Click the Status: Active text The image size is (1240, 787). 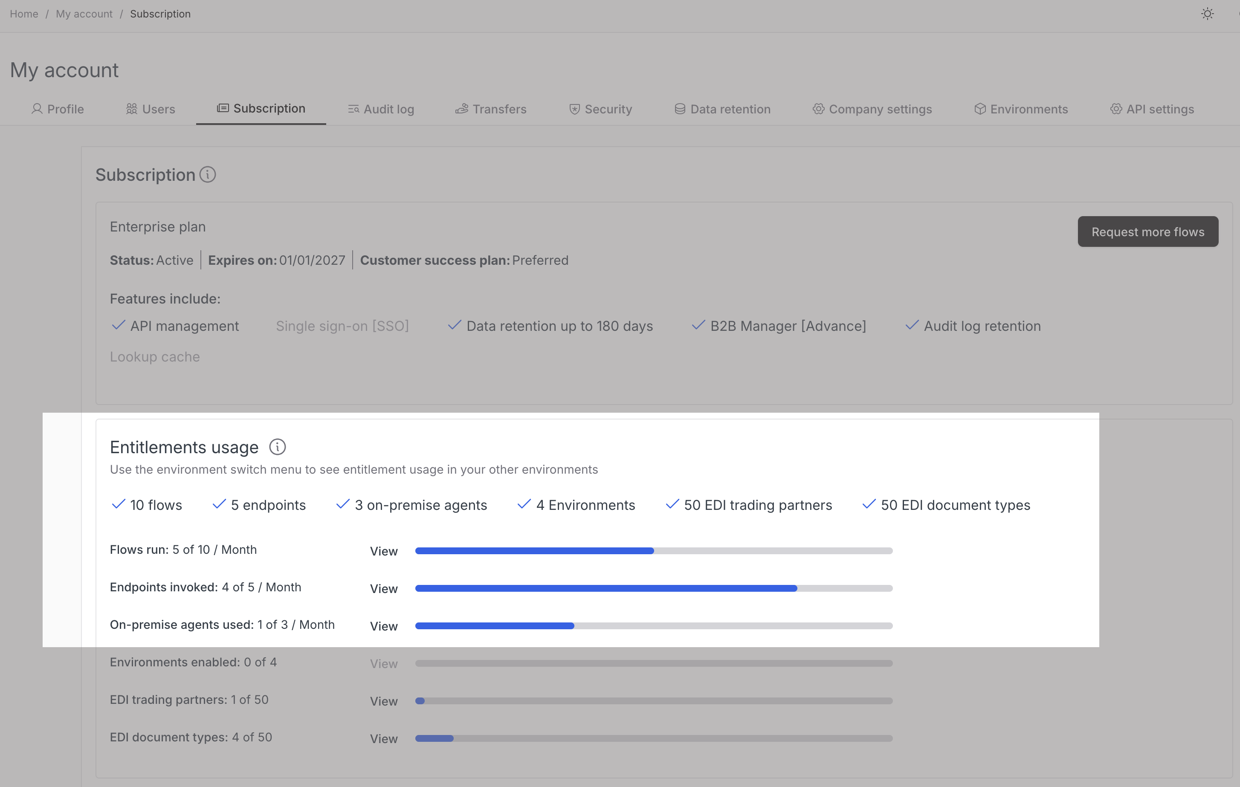[151, 260]
